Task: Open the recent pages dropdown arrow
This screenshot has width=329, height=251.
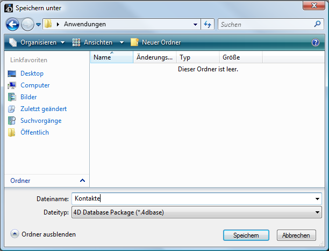Action: 38,25
